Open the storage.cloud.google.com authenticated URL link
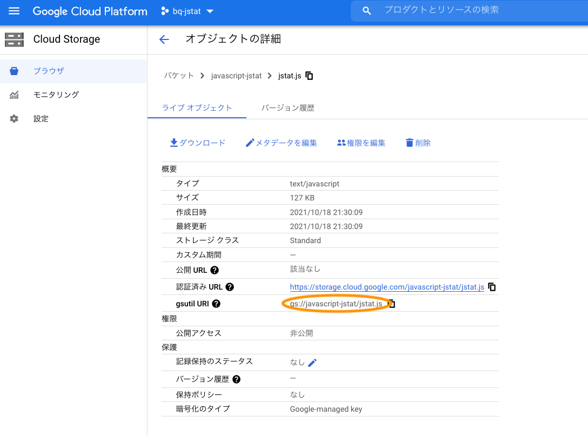588x436 pixels. point(387,287)
